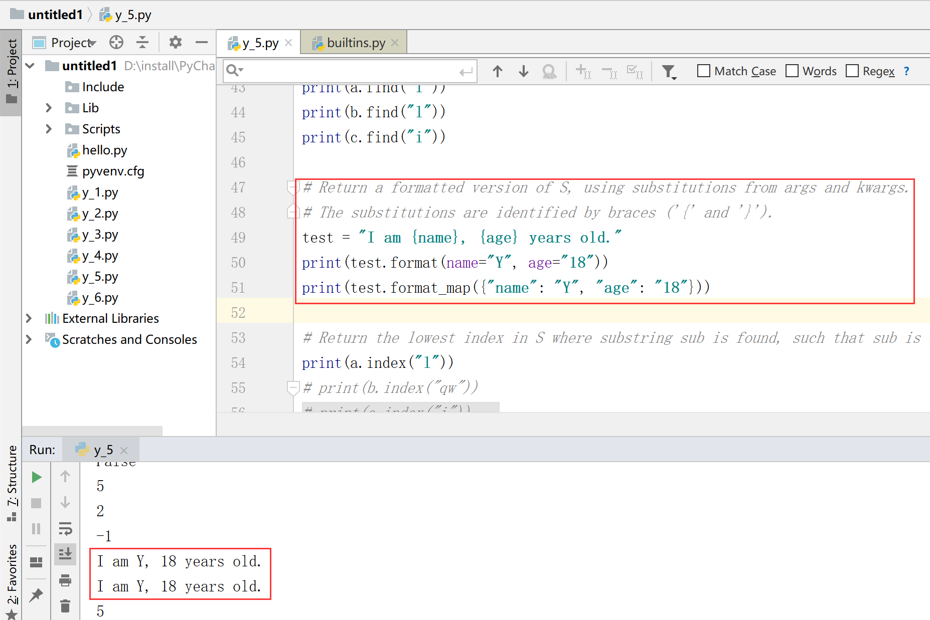The image size is (930, 620).
Task: Open y_6.py in project tree
Action: click(x=93, y=298)
